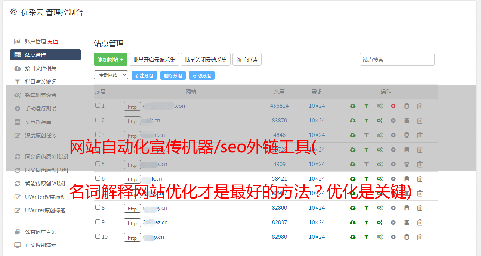
Task: Toggle the checkbox for site 10
Action: tap(98, 237)
